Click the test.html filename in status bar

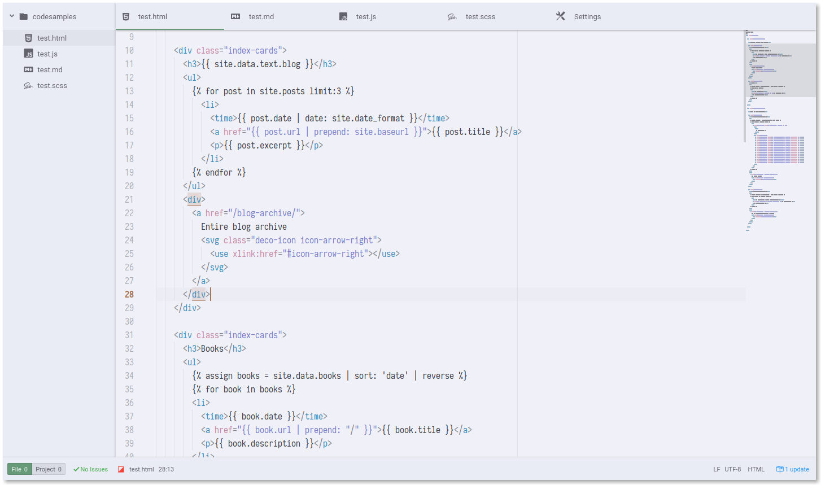point(142,469)
